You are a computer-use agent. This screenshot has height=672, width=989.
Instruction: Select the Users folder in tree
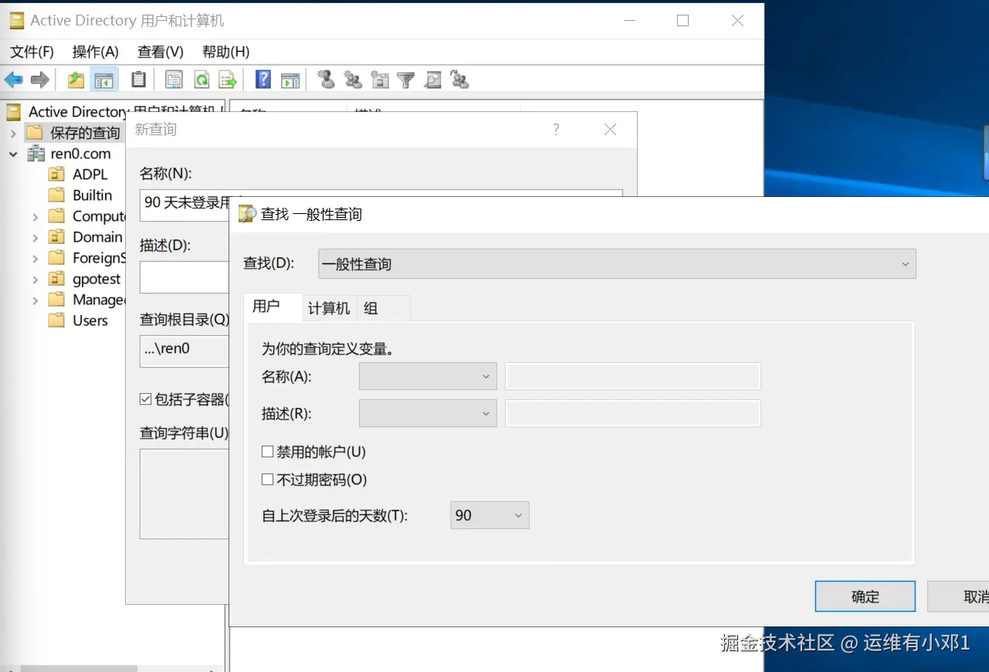(90, 321)
